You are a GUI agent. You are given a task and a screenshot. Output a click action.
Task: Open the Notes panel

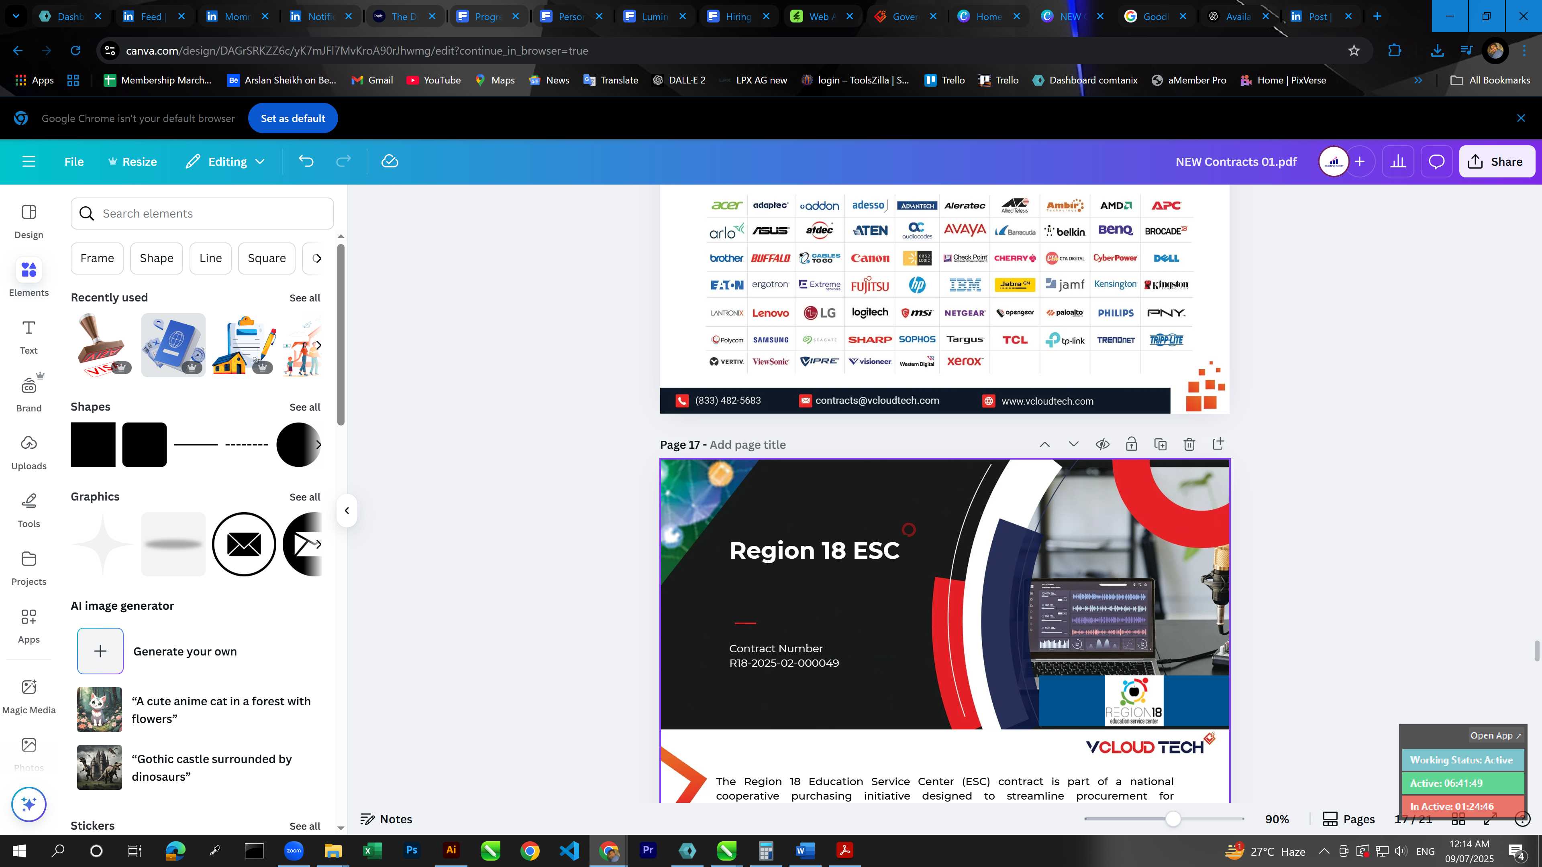386,819
